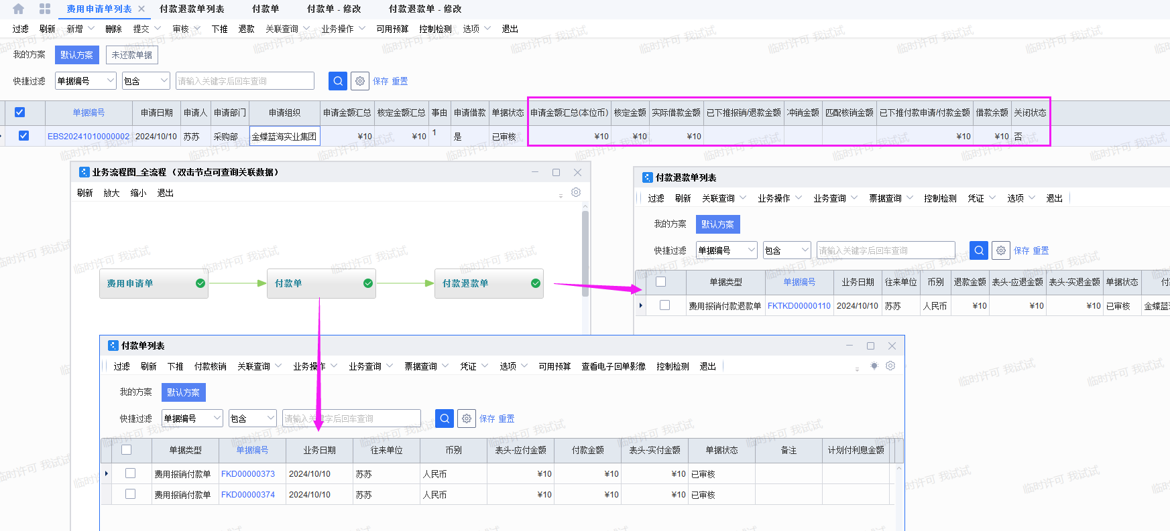Open document link FKD00000373

(248, 473)
